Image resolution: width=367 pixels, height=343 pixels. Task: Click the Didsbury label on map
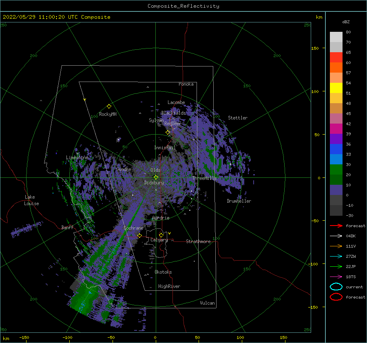pyautogui.click(x=154, y=183)
